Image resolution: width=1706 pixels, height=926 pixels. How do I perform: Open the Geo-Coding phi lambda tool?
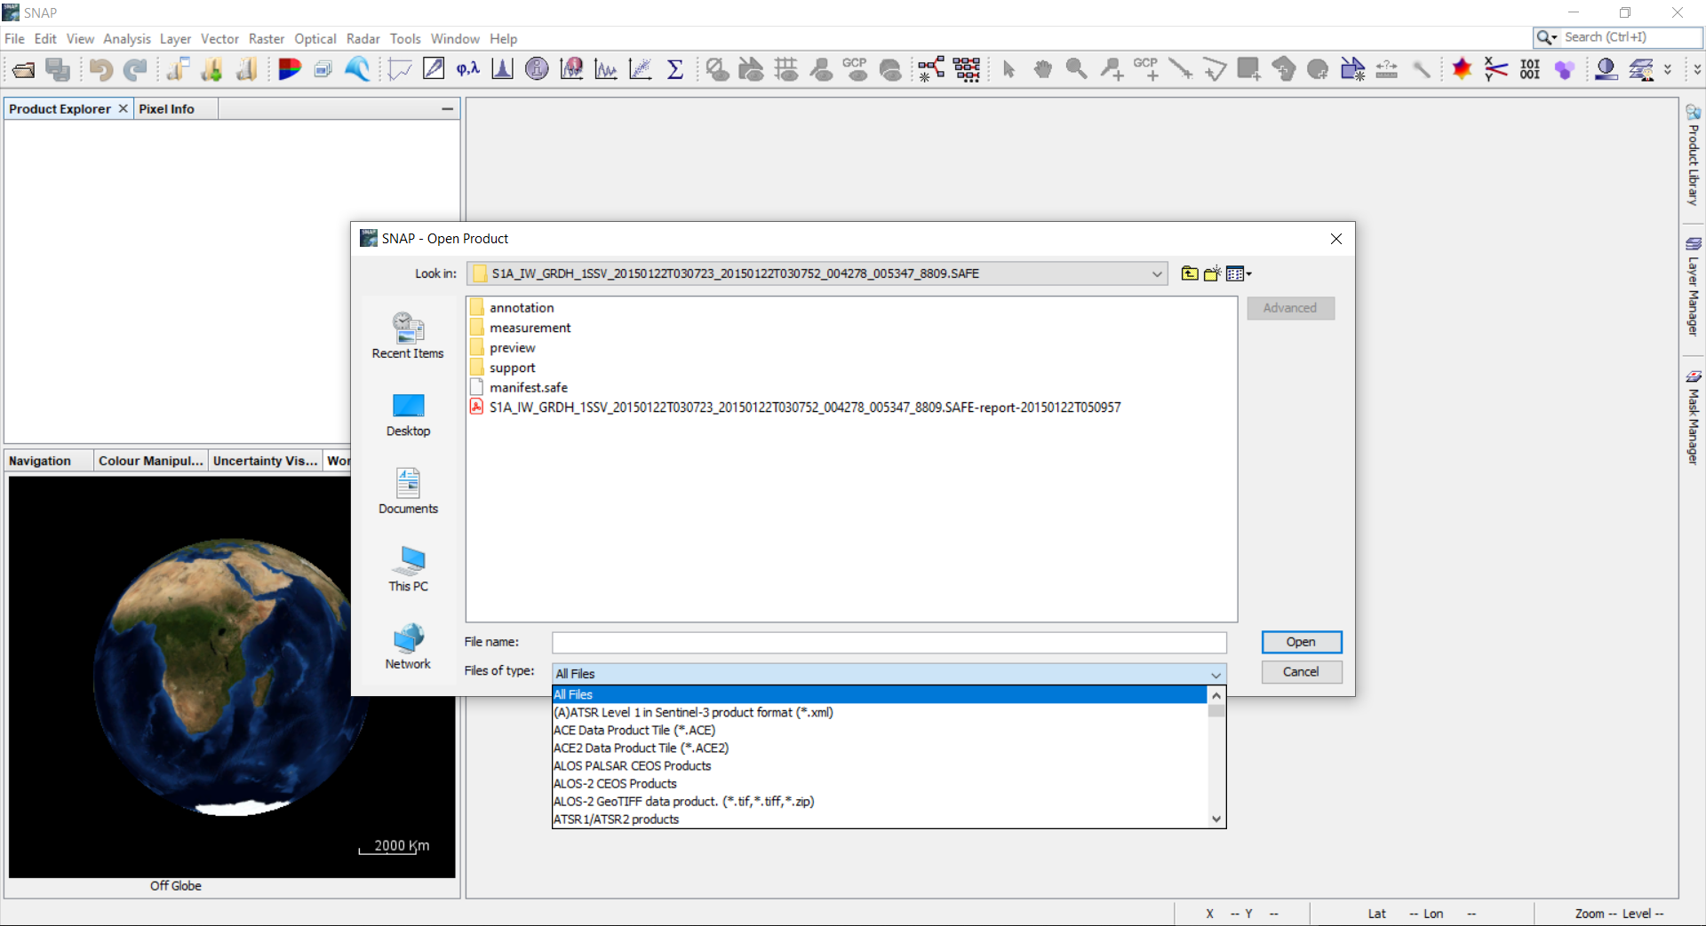[x=467, y=69]
